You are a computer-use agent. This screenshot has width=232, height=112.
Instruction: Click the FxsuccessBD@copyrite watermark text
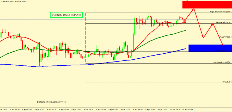coord(51,102)
